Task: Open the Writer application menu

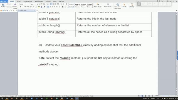Action: click(x=4, y=1)
